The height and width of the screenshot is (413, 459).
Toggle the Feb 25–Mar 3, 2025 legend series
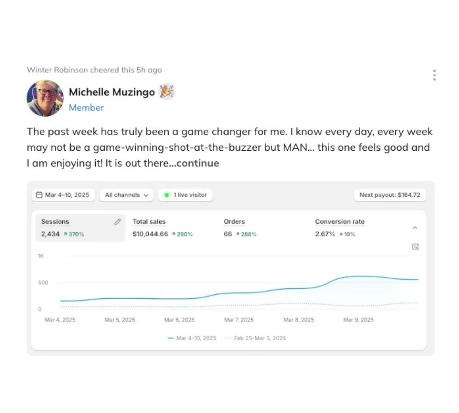pyautogui.click(x=256, y=338)
